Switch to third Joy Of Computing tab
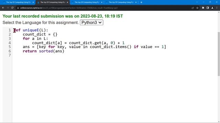The image size is (220, 123). click(x=87, y=2)
